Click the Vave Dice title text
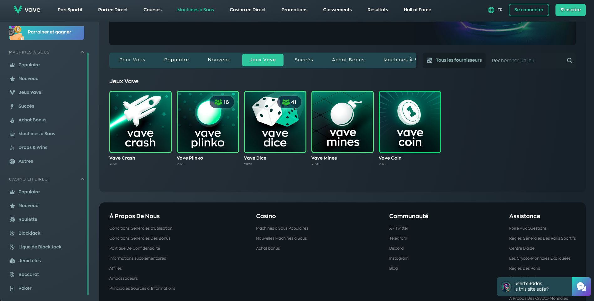The height and width of the screenshot is (301, 594). [x=255, y=158]
